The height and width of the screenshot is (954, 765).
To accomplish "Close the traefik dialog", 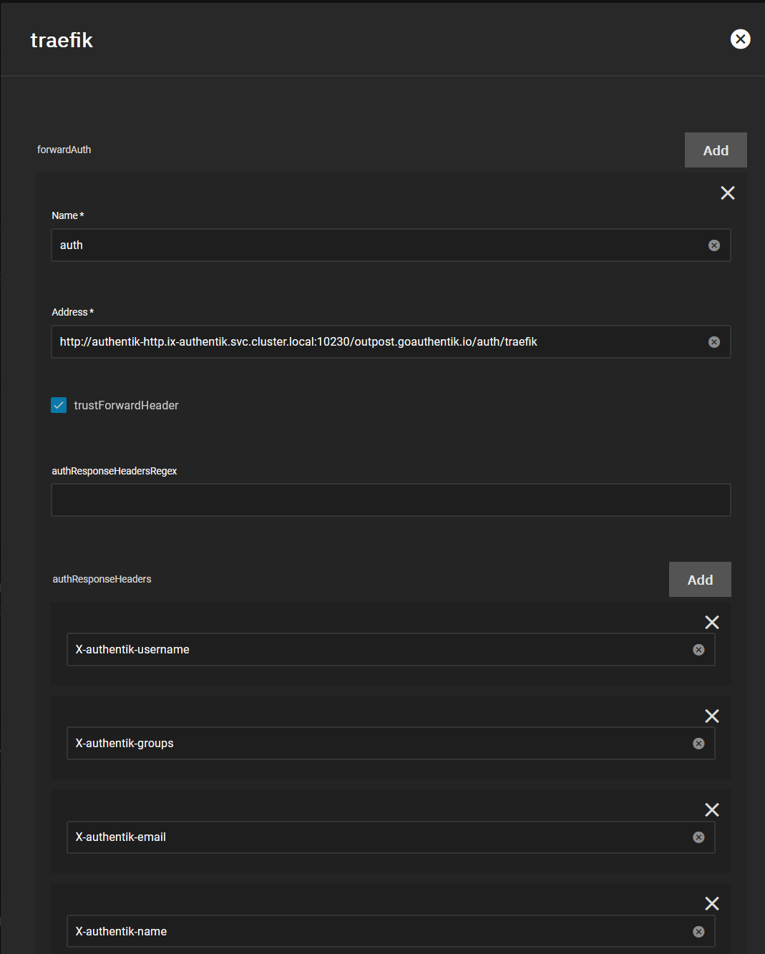I will tap(740, 39).
